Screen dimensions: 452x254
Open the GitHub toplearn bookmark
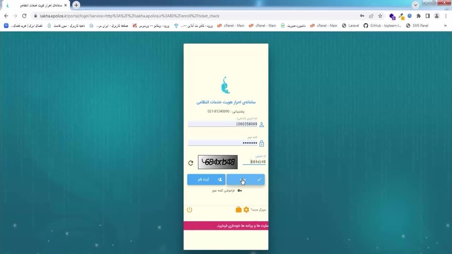click(x=382, y=26)
